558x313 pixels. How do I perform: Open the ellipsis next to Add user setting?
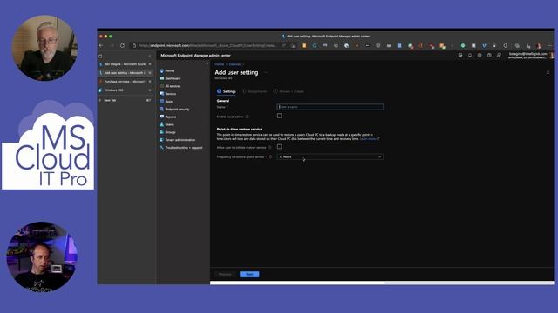(266, 72)
